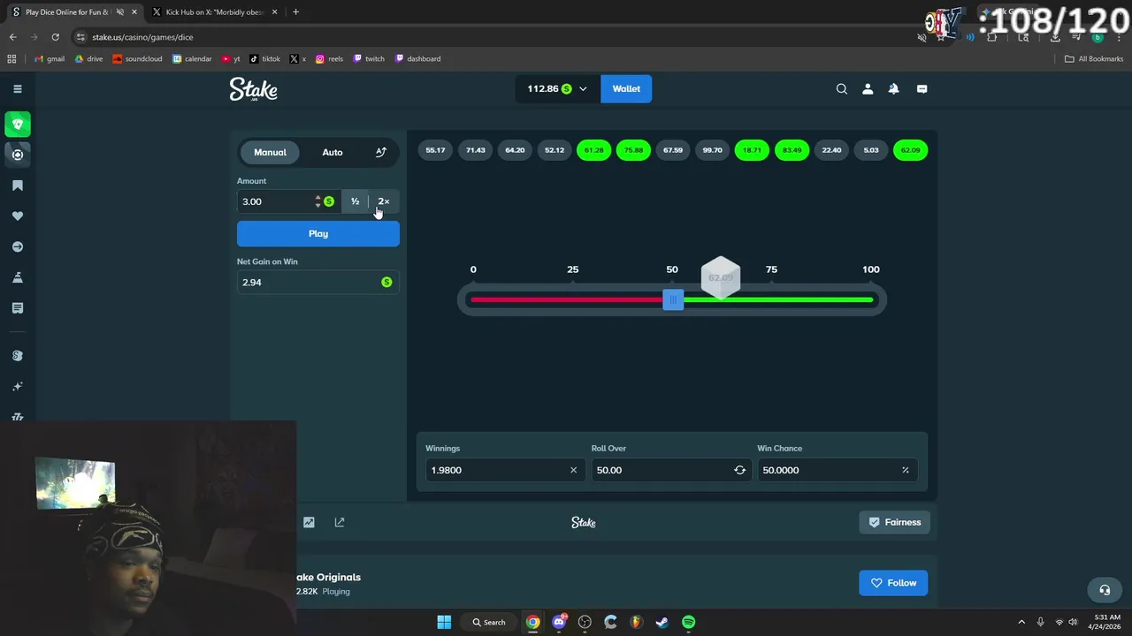Switch to Auto betting mode
This screenshot has width=1132, height=636.
pos(333,152)
